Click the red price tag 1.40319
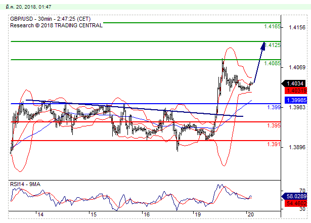311x223 pixels. [296, 91]
